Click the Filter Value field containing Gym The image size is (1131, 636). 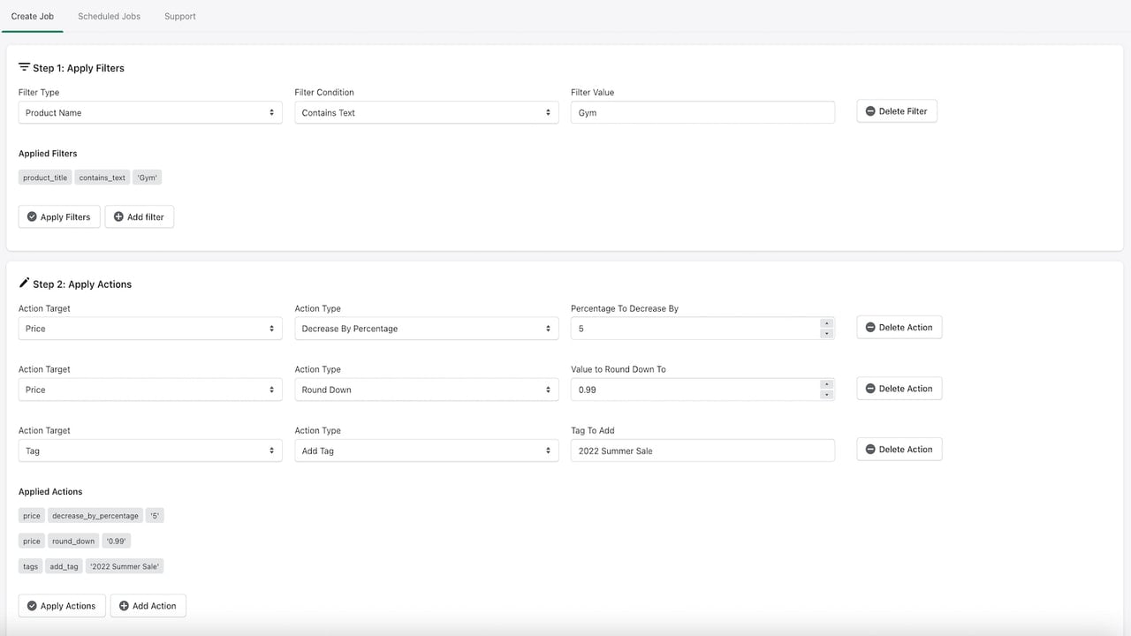702,112
